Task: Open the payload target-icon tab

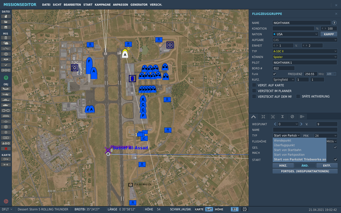Action: pos(263,117)
